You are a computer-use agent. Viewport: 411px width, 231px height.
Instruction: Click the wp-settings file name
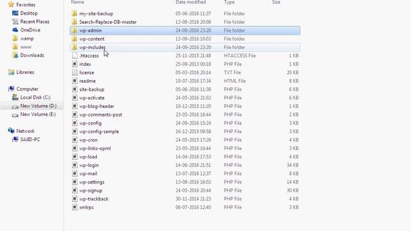[x=92, y=182]
